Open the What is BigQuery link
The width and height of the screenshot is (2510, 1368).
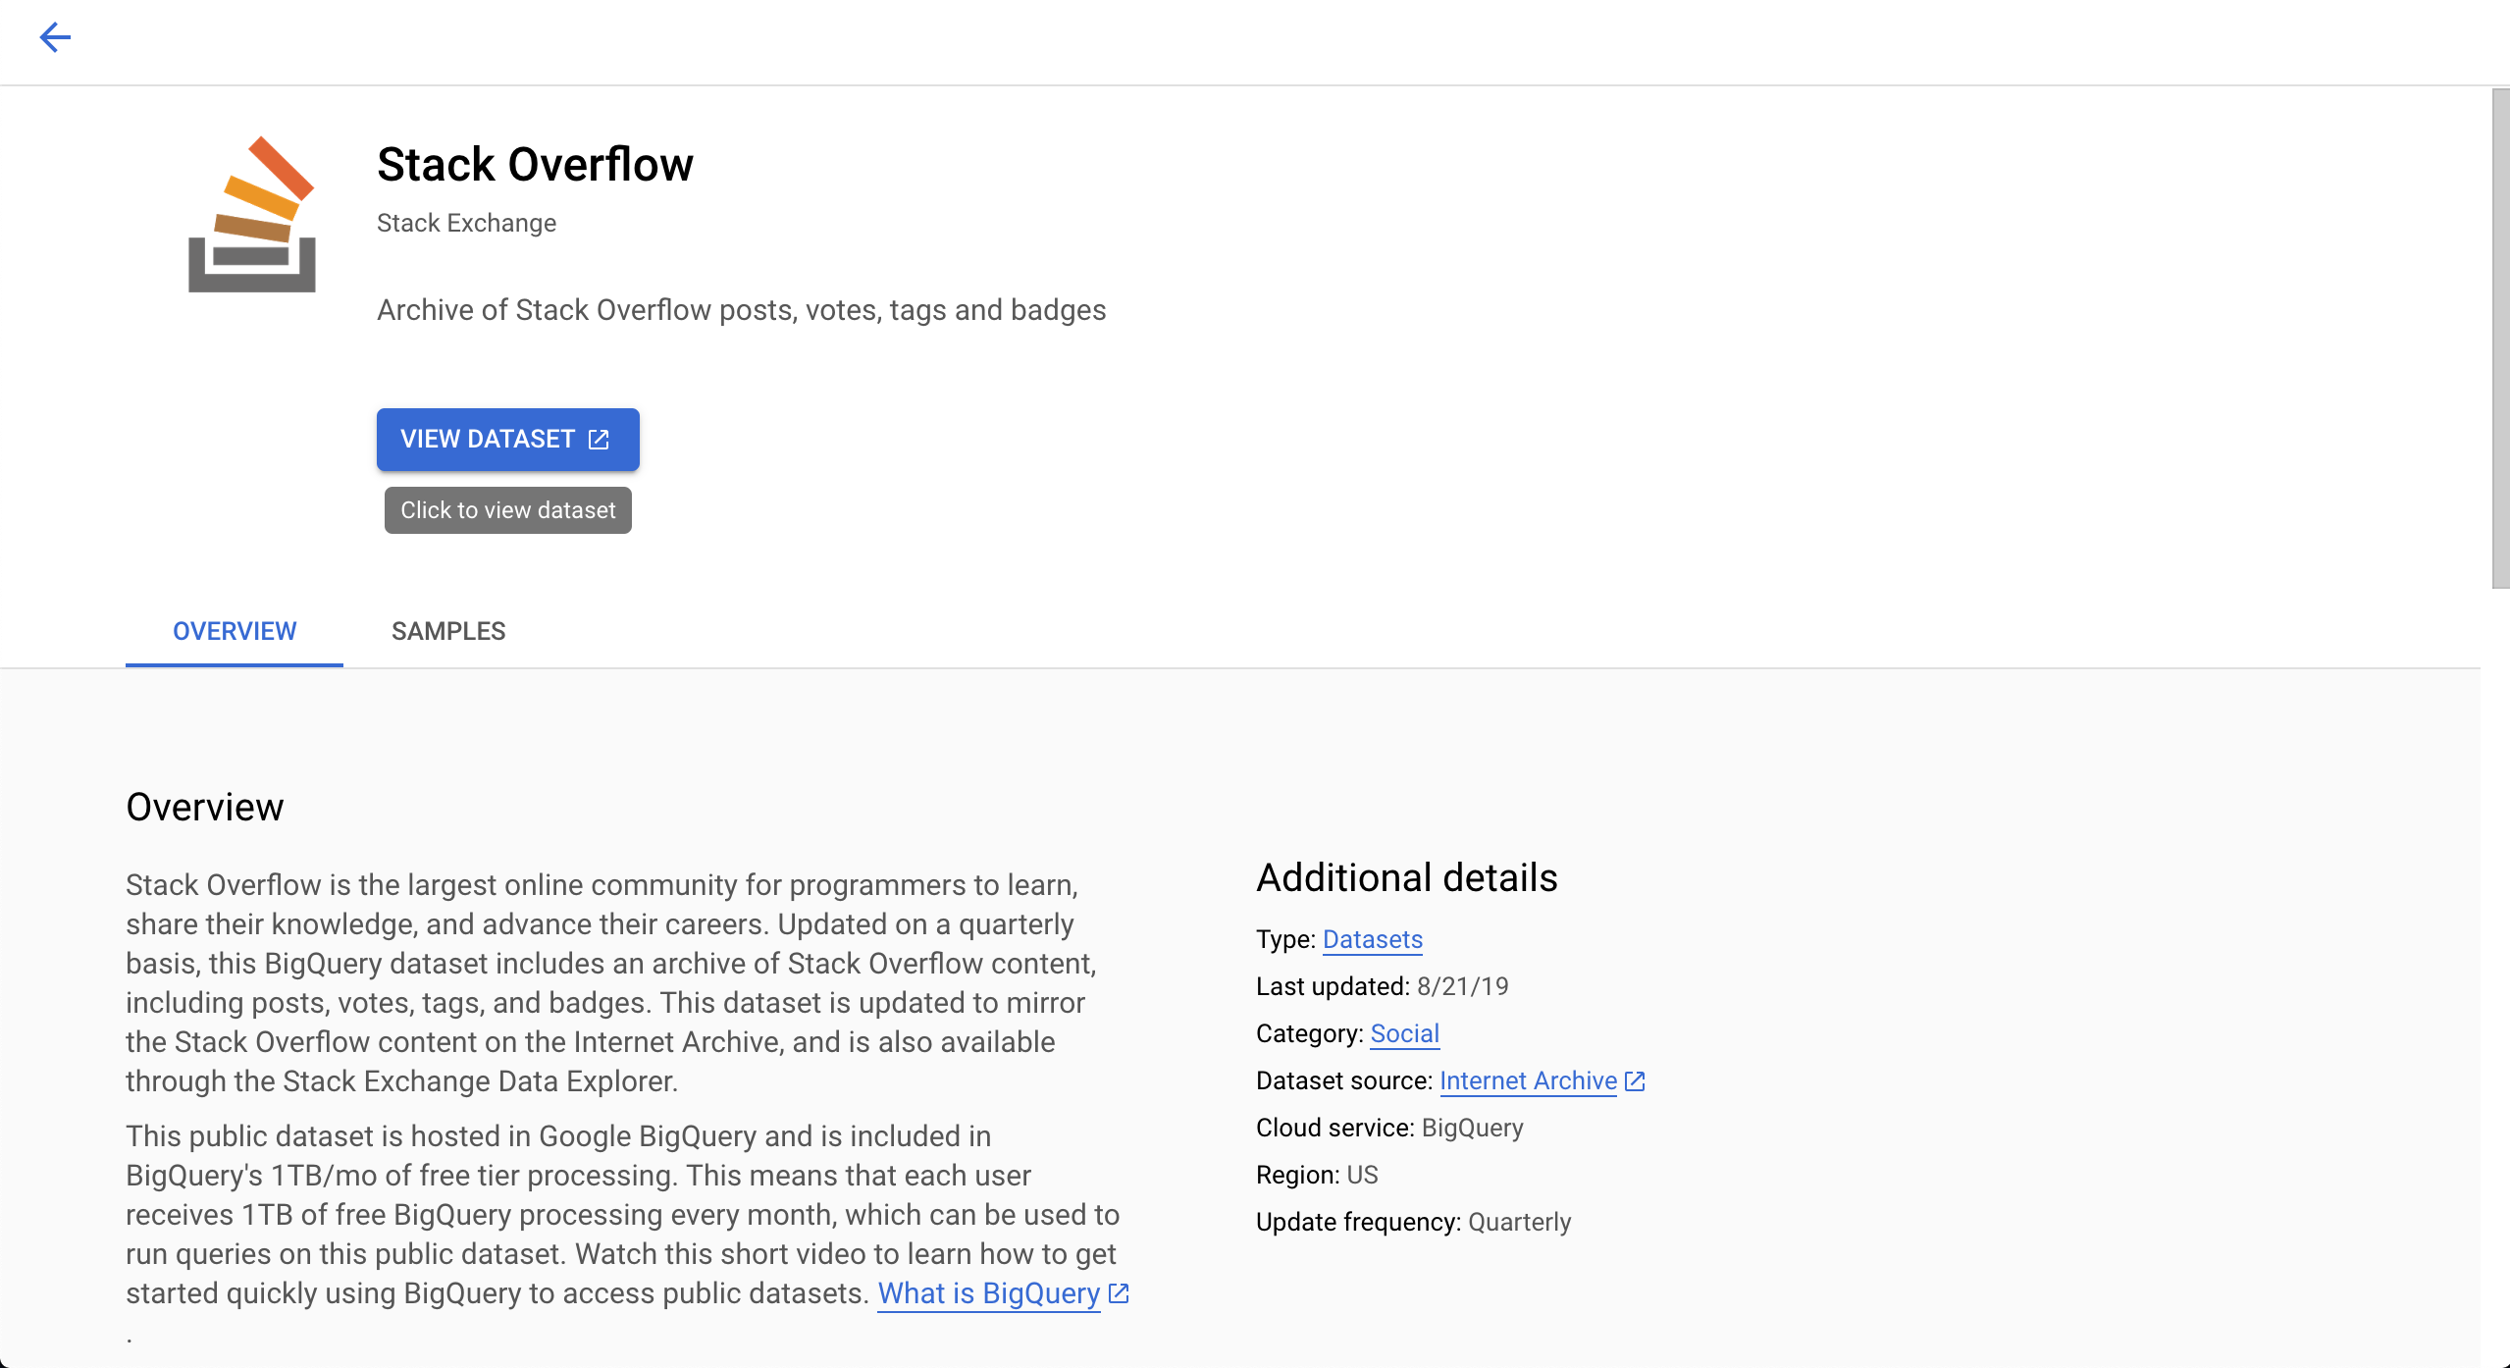point(988,1292)
